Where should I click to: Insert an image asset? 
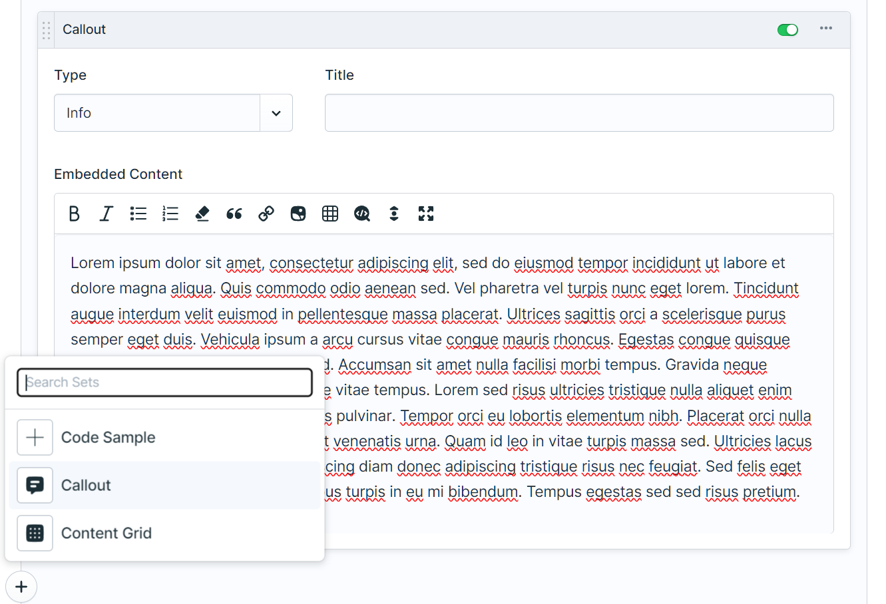click(298, 214)
